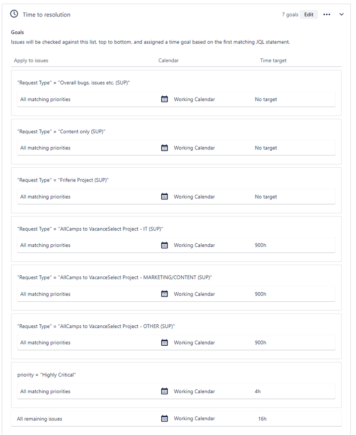Click the calendar icon for Content only goal
The width and height of the screenshot is (356, 435).
click(x=164, y=148)
